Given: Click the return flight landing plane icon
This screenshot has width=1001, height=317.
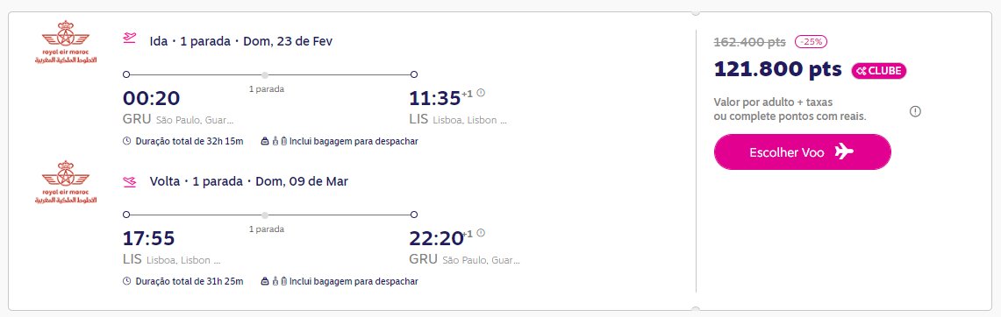Looking at the screenshot, I should click(130, 182).
